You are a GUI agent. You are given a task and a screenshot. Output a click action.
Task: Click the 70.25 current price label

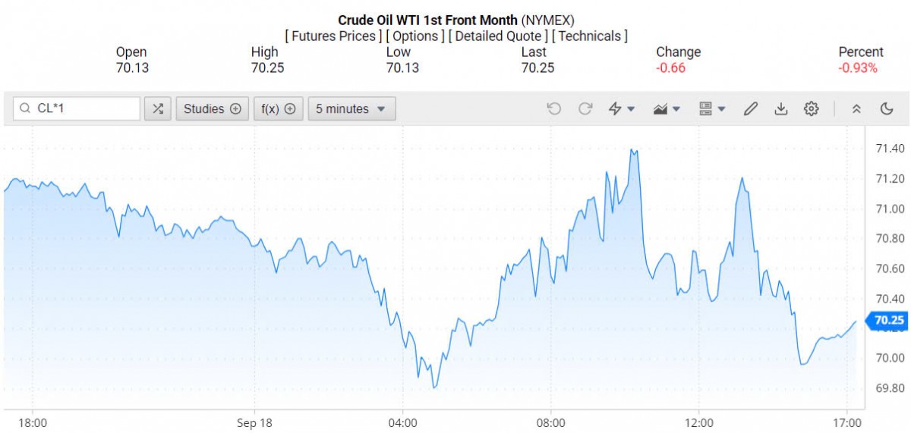888,321
